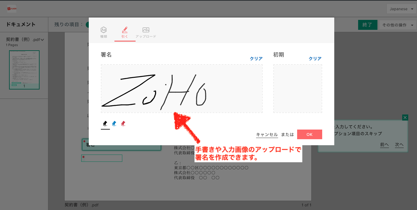
Task: Open the Japanese language dropdown
Action: [402, 9]
